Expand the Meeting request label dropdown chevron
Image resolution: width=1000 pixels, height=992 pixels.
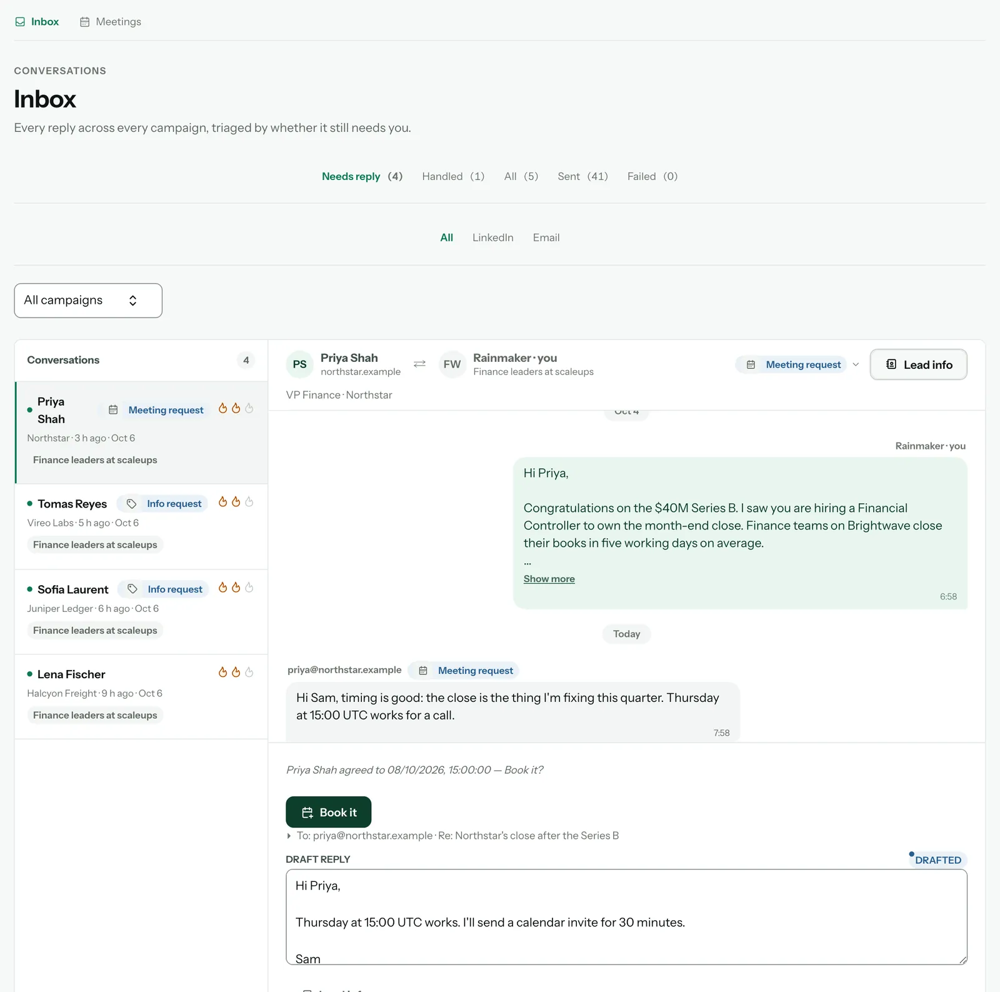856,364
